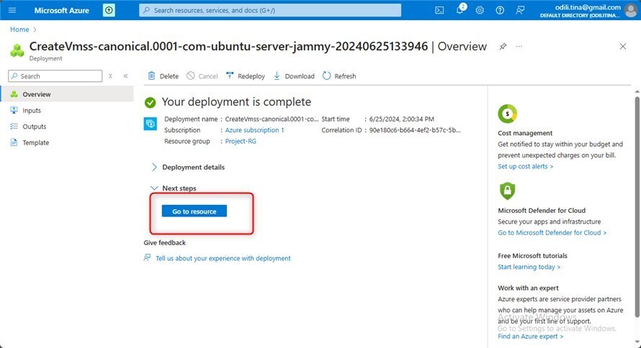641x348 pixels.
Task: Click the right panel vertical scrollbar
Action: pos(637,206)
